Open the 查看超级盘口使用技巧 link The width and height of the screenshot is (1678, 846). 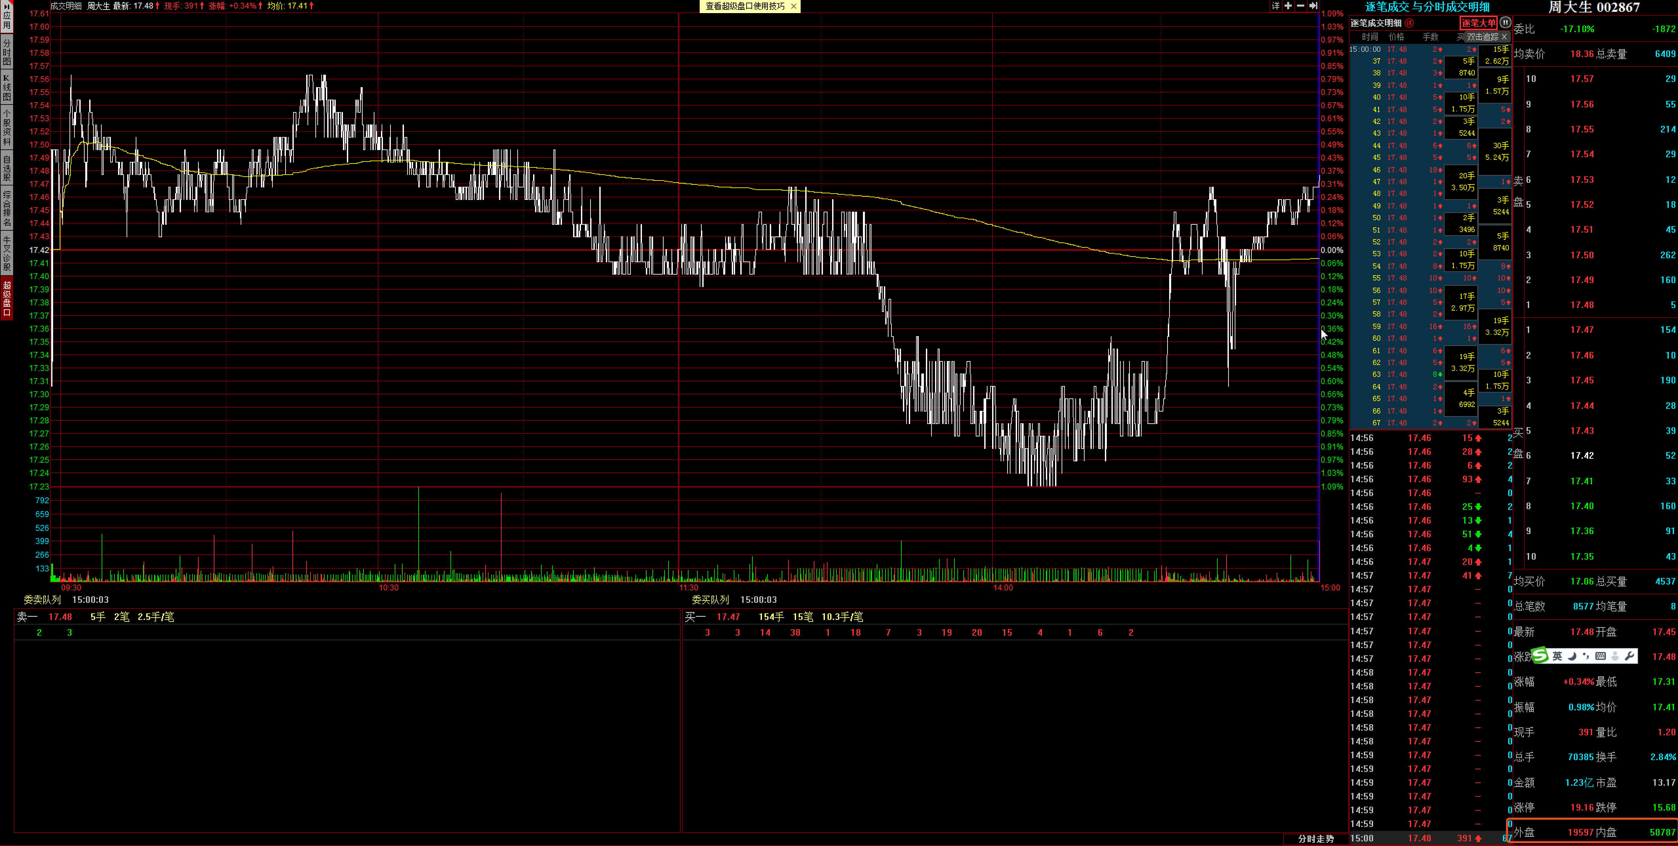point(745,6)
